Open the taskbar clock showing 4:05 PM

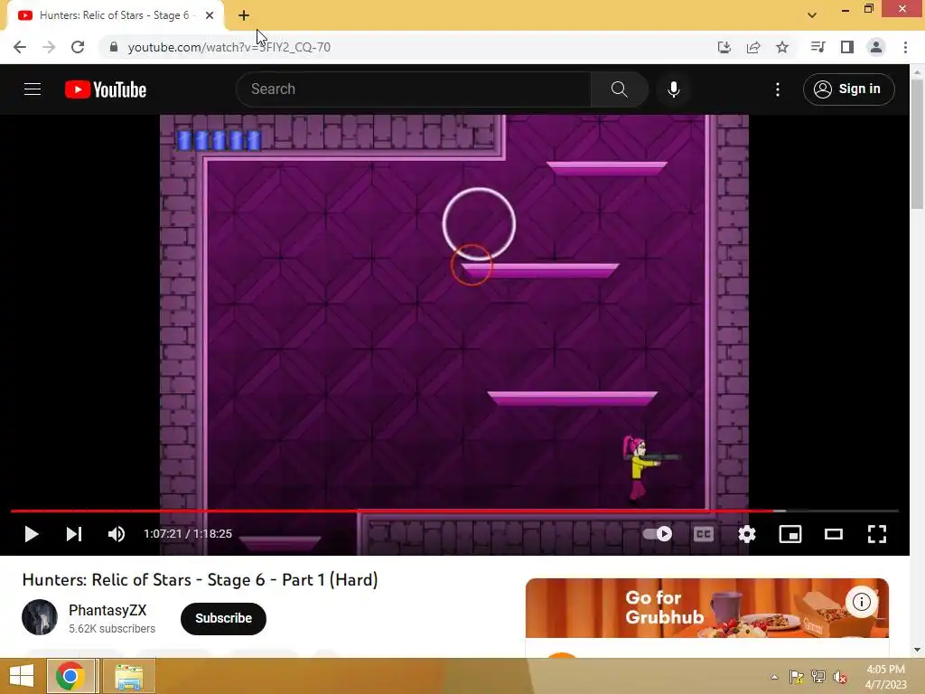[885, 677]
